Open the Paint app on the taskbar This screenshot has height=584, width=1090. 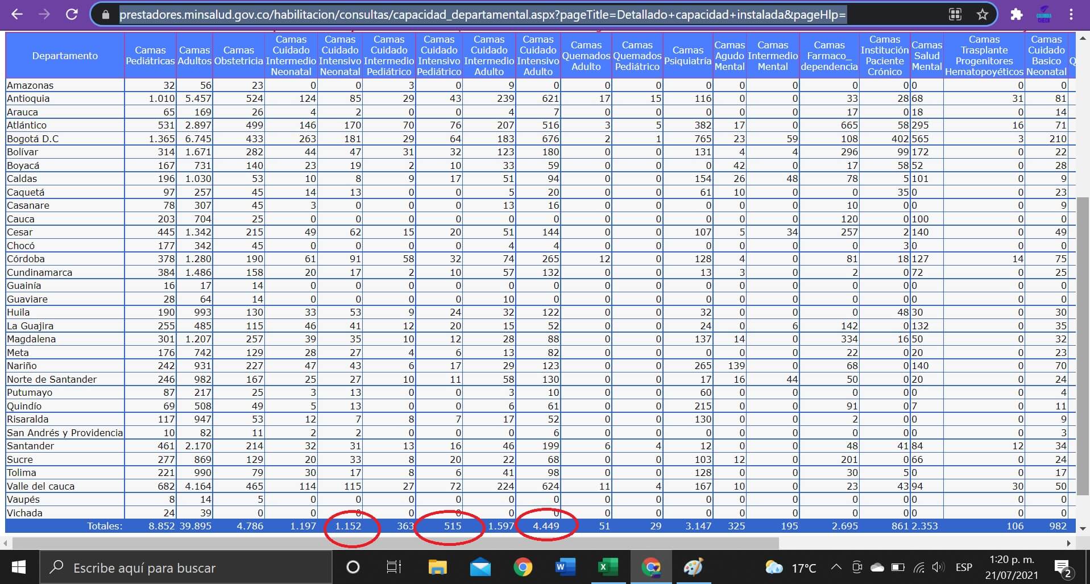coord(693,567)
